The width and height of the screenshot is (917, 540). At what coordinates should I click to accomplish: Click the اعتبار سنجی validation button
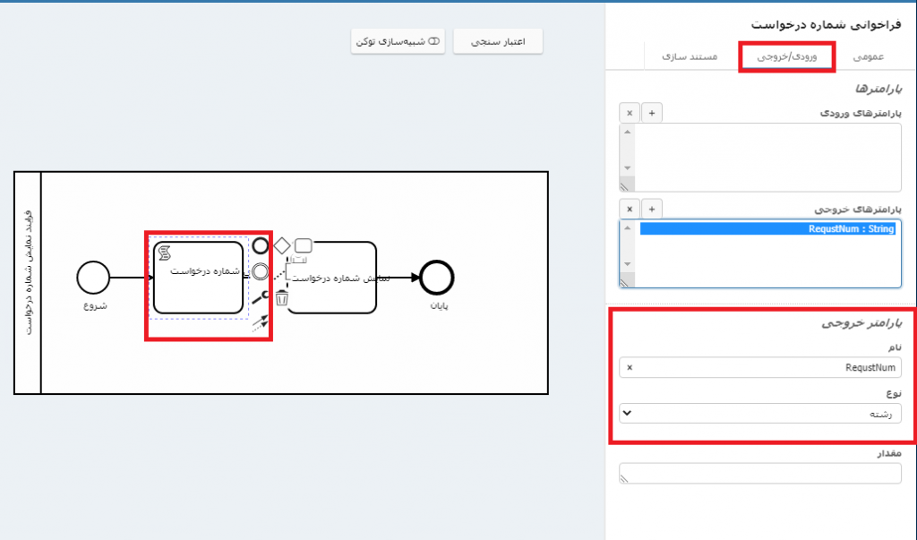498,42
